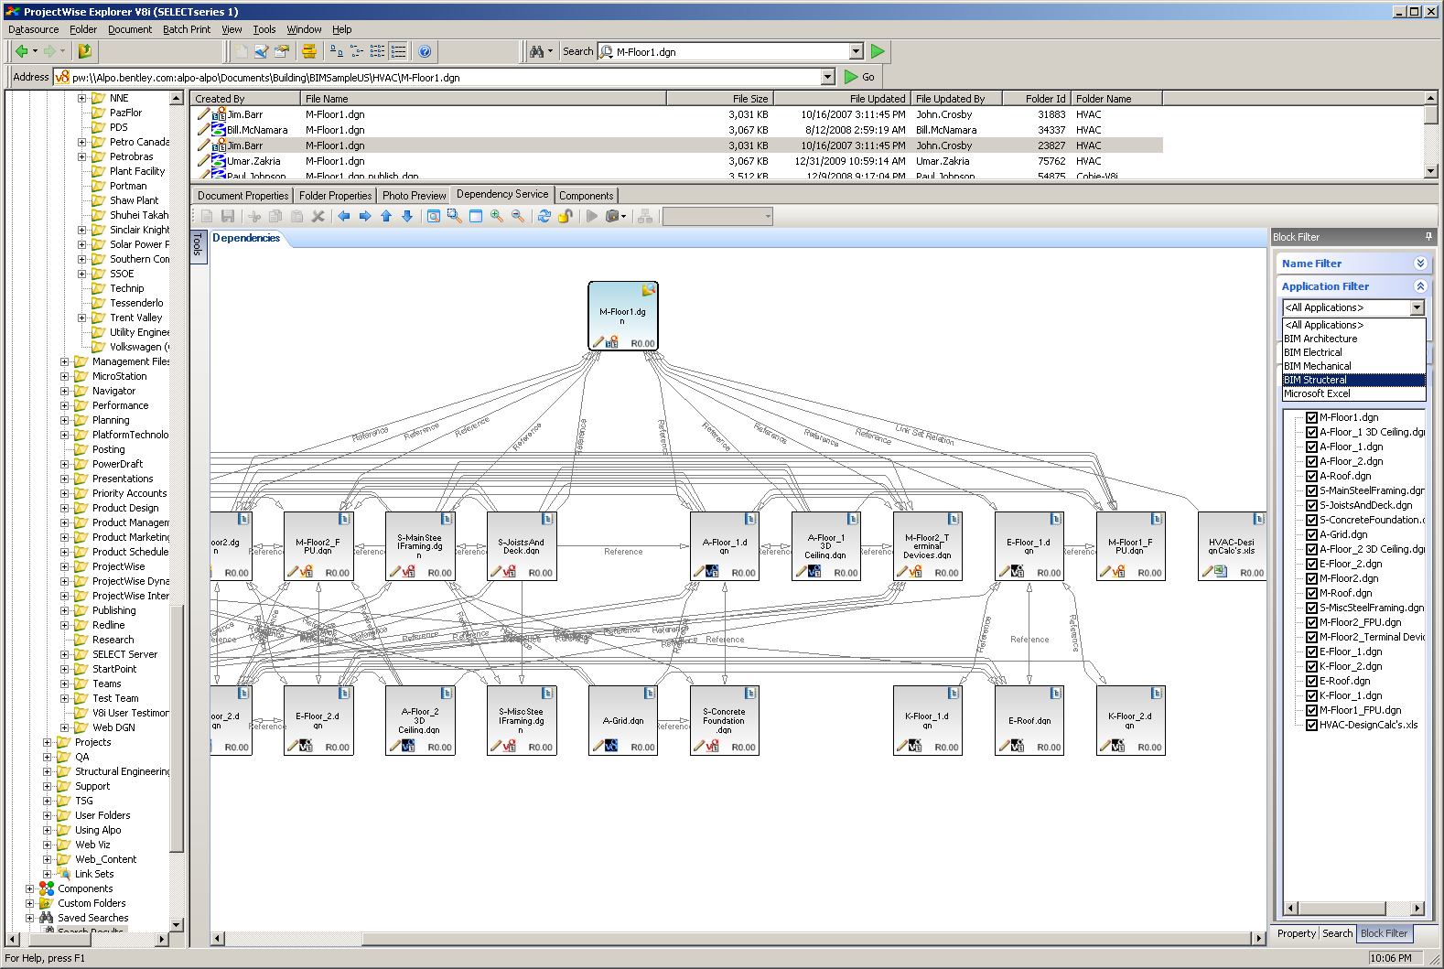Expand the Management Files tree node

pos(65,361)
